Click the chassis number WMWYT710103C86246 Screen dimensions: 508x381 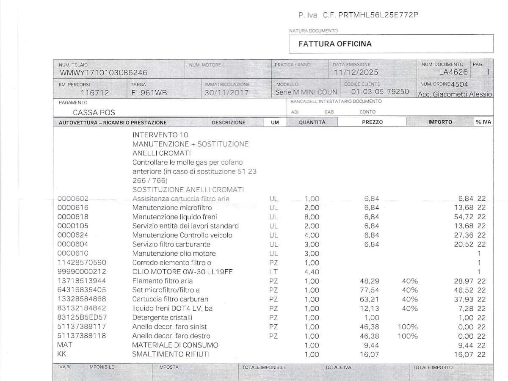[104, 72]
